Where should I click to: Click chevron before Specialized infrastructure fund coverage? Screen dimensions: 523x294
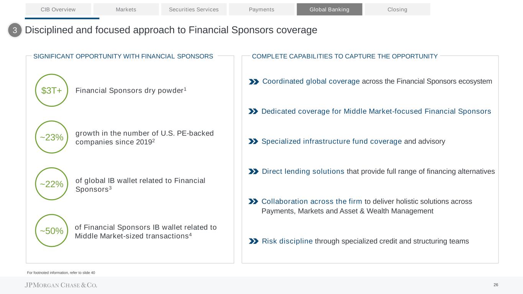coord(253,142)
